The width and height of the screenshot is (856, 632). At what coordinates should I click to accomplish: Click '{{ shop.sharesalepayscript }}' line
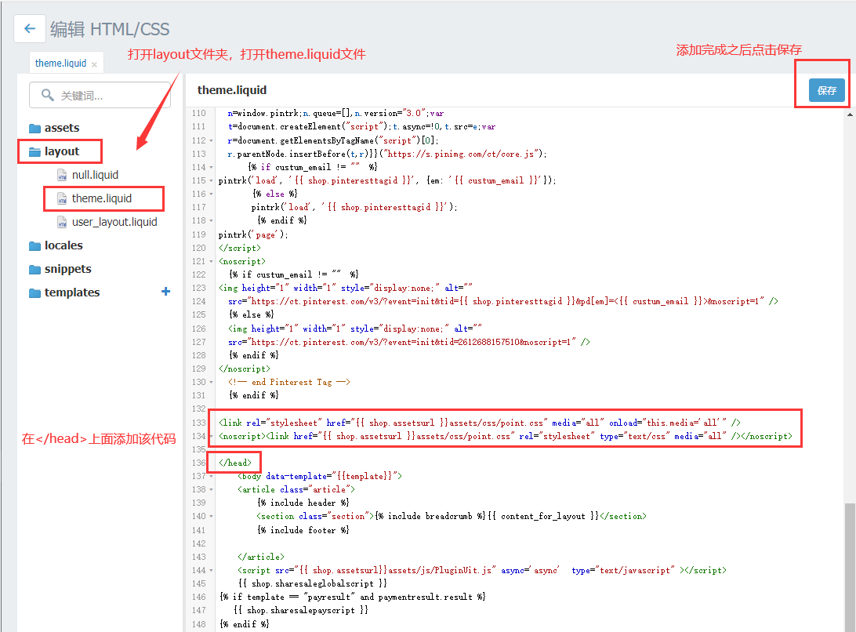click(301, 610)
